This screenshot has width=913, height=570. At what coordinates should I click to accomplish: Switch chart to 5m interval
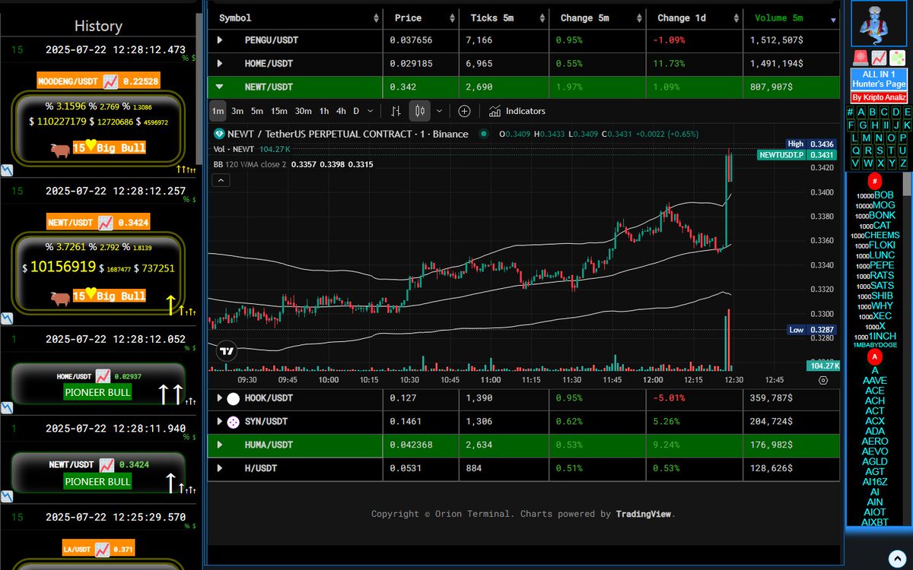pyautogui.click(x=256, y=111)
